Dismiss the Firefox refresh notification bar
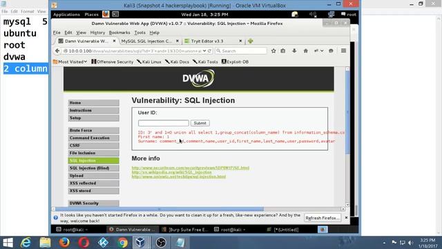This screenshot has height=249, width=442. point(346,218)
